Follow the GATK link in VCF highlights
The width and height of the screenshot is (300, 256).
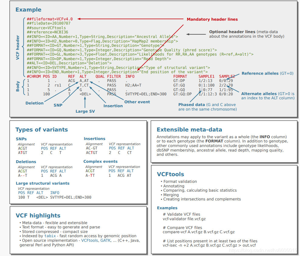pyautogui.click(x=105, y=241)
